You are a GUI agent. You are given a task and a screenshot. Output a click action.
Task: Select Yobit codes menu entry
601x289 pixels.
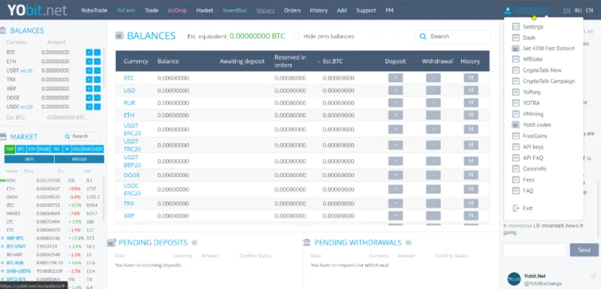click(537, 125)
